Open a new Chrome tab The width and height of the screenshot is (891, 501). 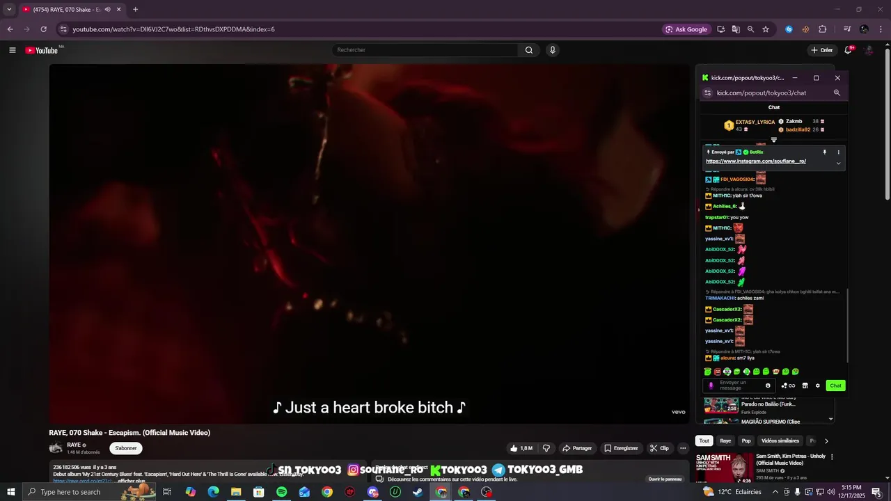point(135,10)
